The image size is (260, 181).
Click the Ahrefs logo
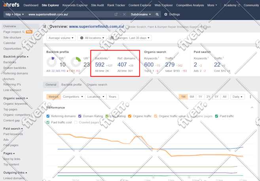(x=11, y=5)
